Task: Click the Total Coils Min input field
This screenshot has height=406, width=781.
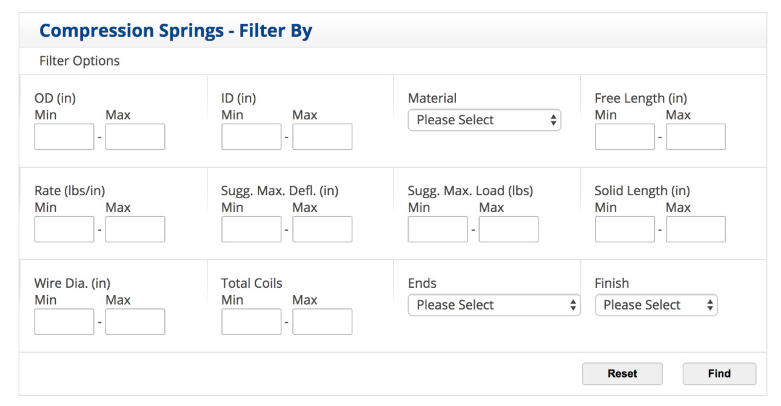Action: coord(251,321)
